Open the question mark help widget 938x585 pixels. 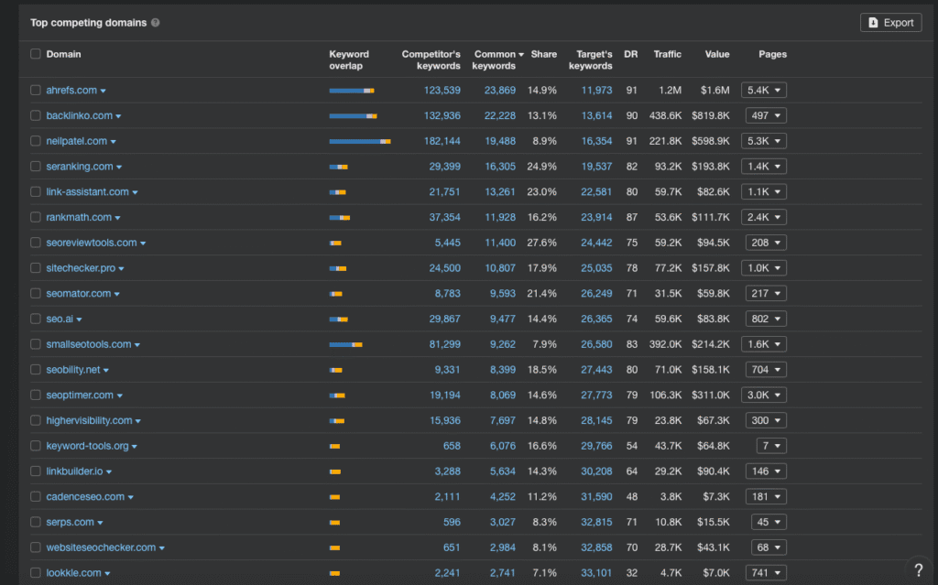(918, 569)
